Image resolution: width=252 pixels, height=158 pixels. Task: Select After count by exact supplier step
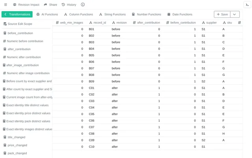(27, 89)
